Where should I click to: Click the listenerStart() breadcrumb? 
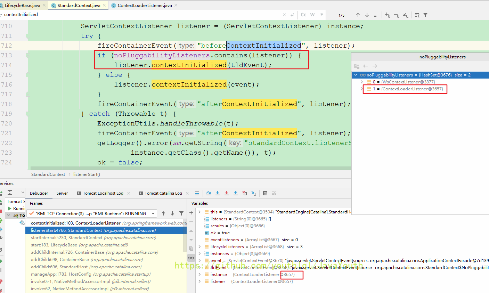[87, 174]
